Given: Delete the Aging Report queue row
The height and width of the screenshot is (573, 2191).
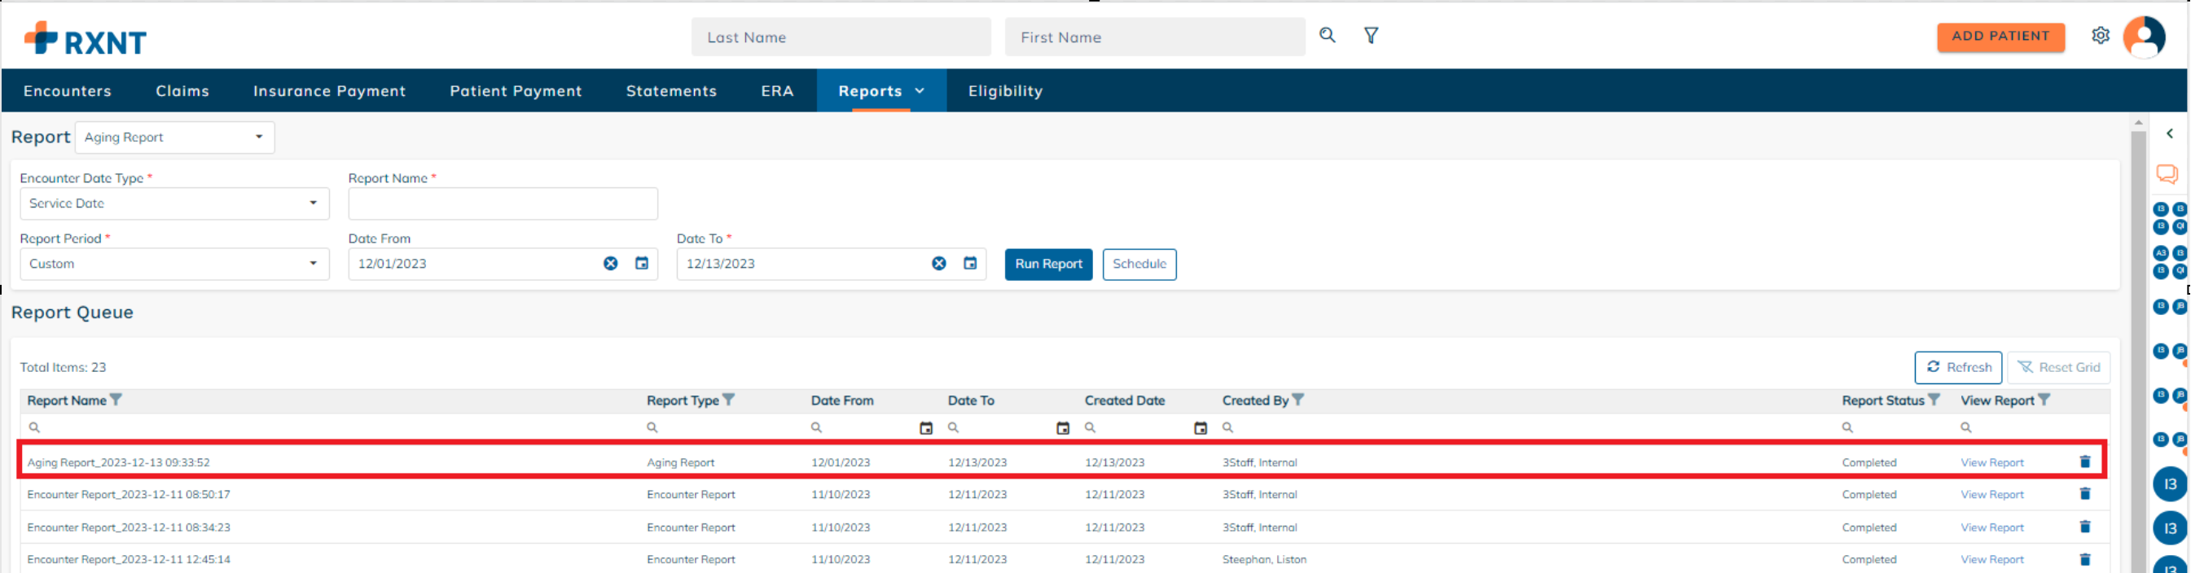Looking at the screenshot, I should [2084, 461].
